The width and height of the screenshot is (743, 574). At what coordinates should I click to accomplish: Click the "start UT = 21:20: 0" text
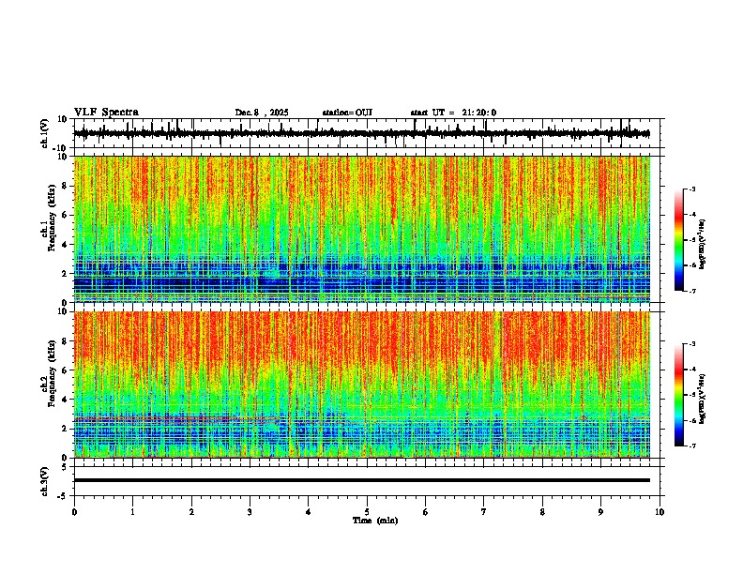click(453, 113)
